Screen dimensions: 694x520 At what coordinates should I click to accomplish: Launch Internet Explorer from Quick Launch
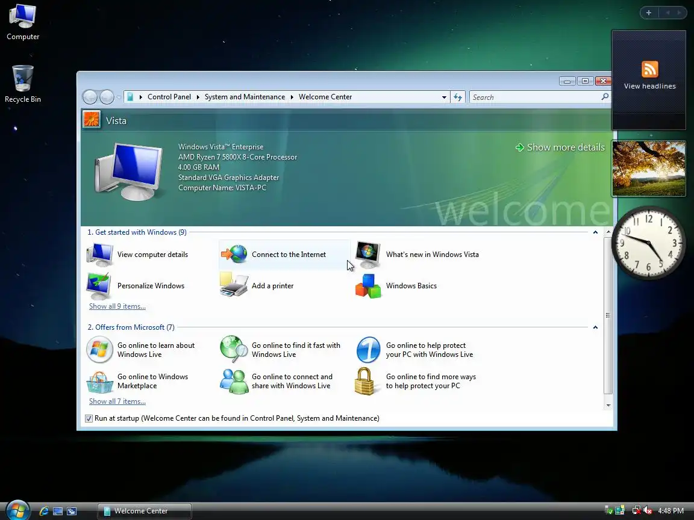click(x=44, y=511)
